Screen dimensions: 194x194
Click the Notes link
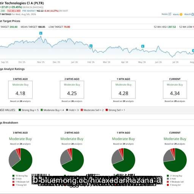(164, 14)
